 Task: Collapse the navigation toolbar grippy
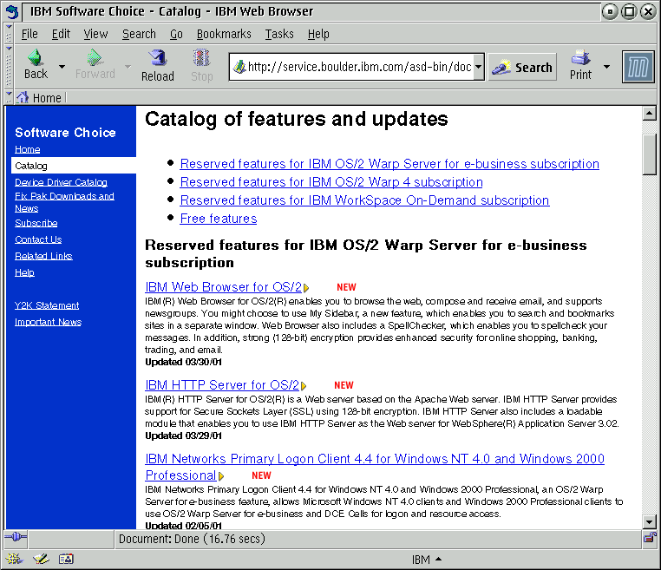pyautogui.click(x=9, y=67)
